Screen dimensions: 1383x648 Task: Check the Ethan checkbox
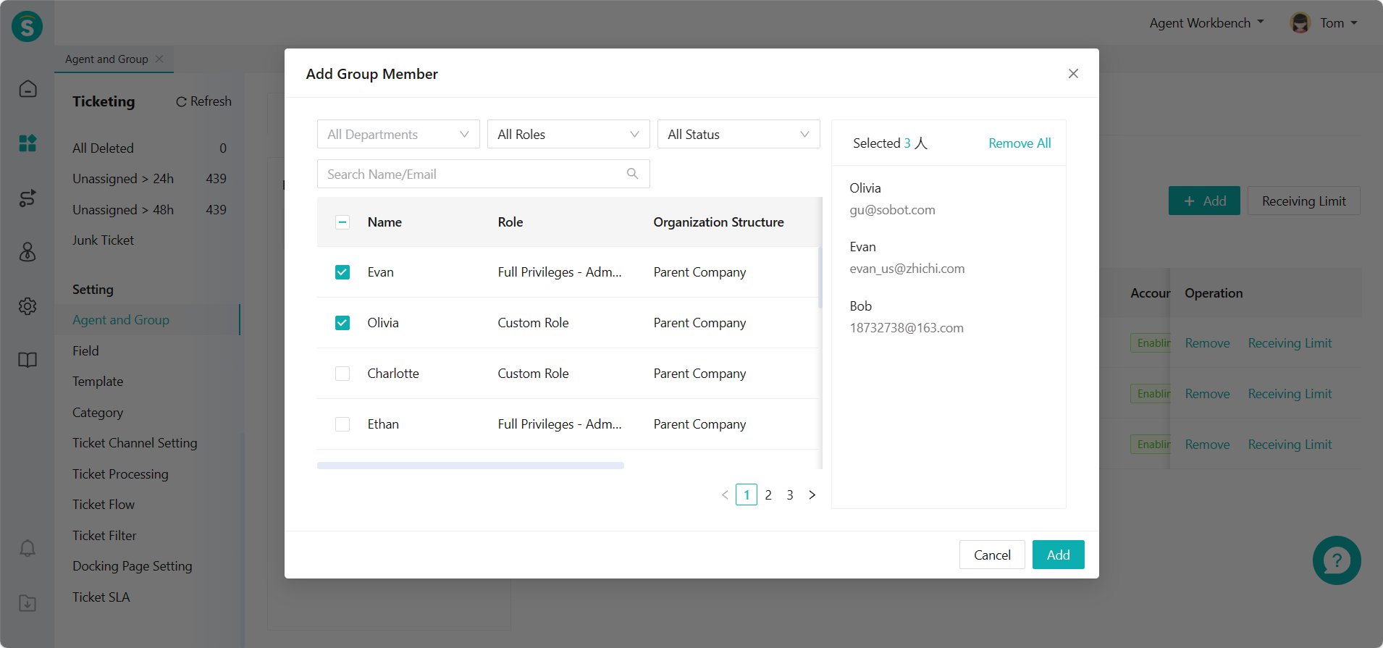(x=342, y=424)
